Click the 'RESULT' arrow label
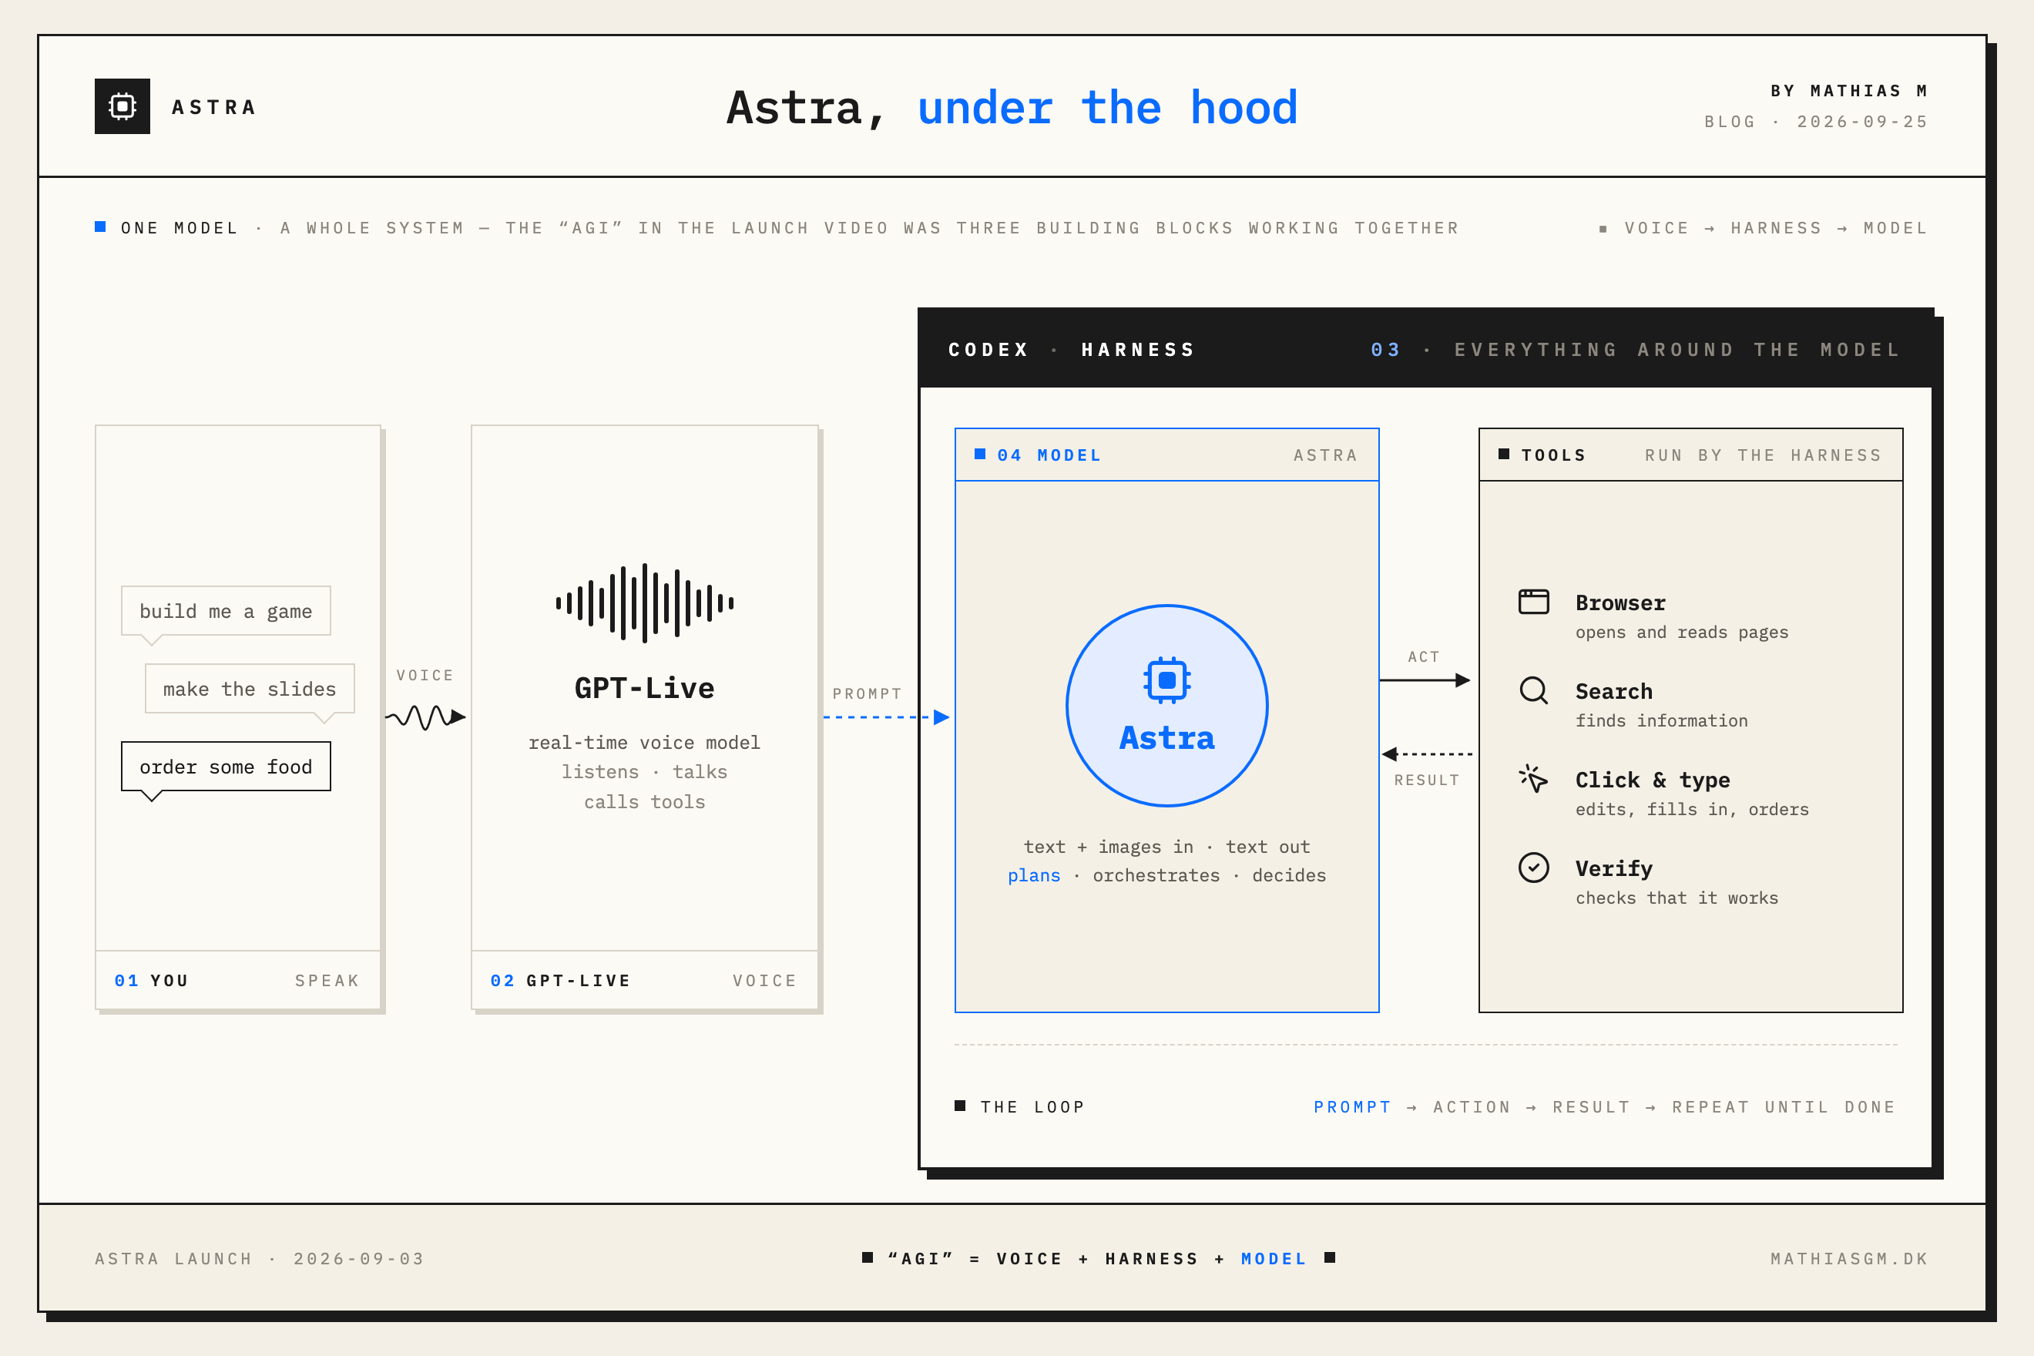The width and height of the screenshot is (2034, 1356). pos(1426,780)
